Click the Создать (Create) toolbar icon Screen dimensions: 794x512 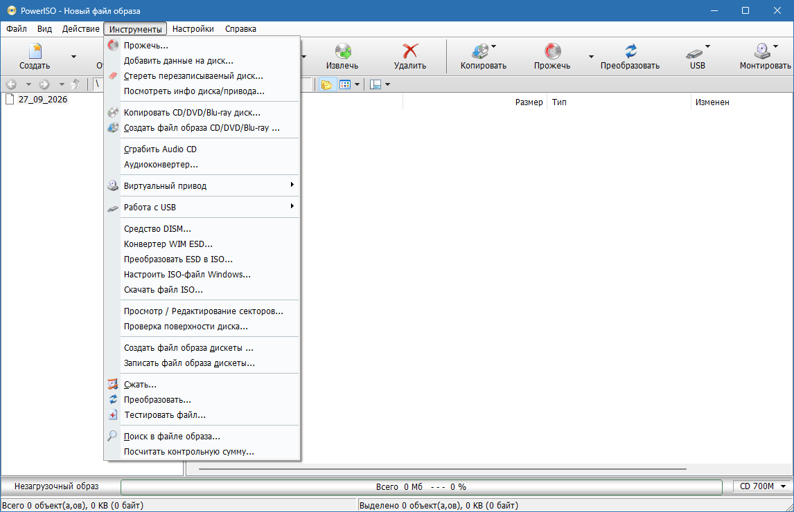point(35,51)
